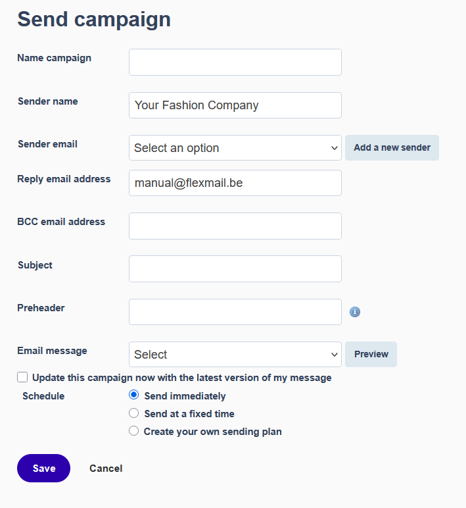Cancel the campaign form
The image size is (466, 508).
(x=106, y=469)
